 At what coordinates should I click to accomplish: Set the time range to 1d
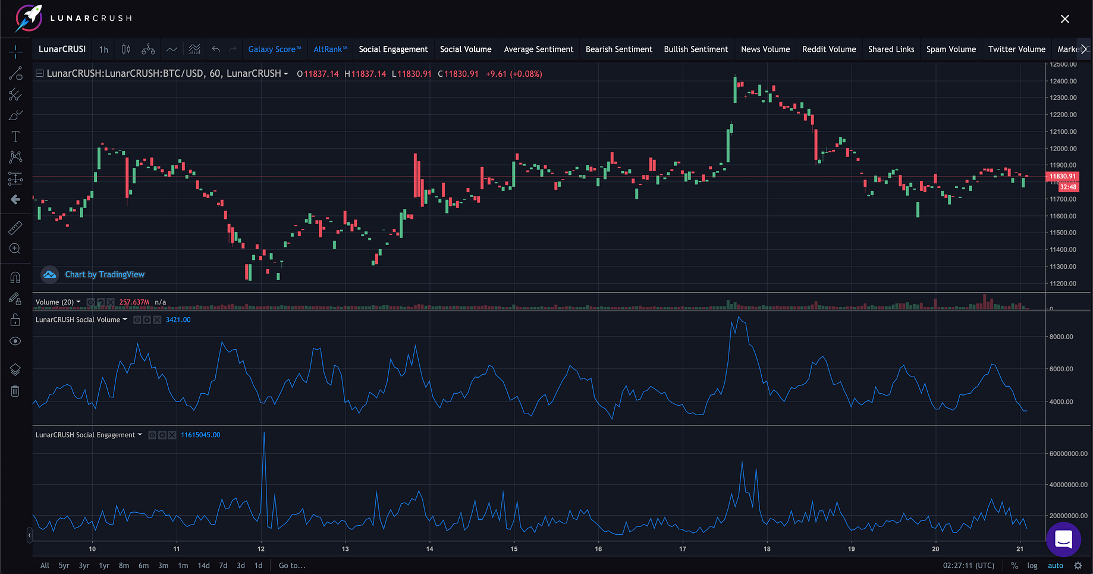click(x=258, y=566)
